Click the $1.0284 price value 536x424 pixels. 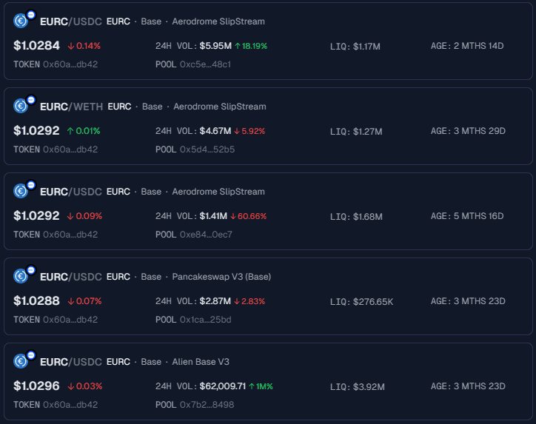tap(36, 46)
